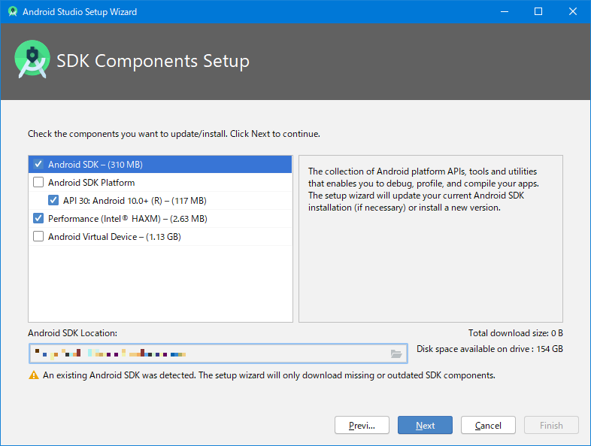The height and width of the screenshot is (446, 591).
Task: Continue with the Next button
Action: [x=425, y=425]
